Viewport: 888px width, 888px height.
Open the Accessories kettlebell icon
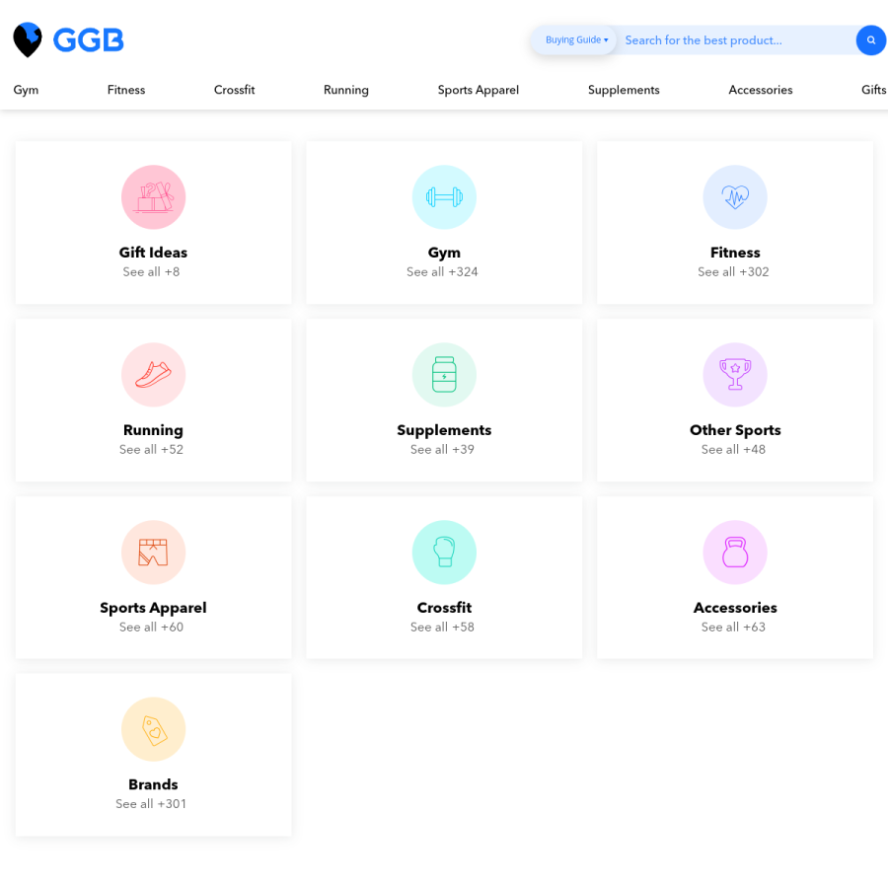735,553
